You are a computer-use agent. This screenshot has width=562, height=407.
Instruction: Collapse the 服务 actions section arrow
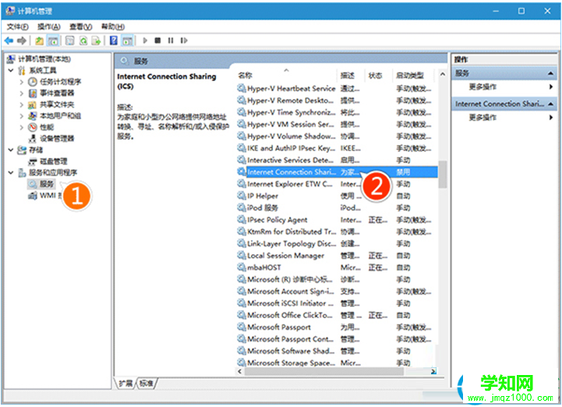pos(550,73)
